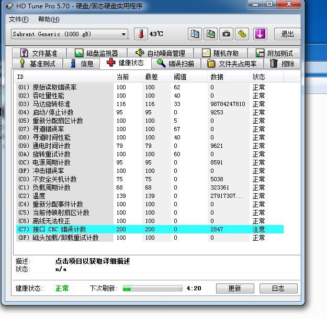Screen dimensions: 327x319
Task: Select the (04) 启动/停止计数 row
Action: pos(150,112)
